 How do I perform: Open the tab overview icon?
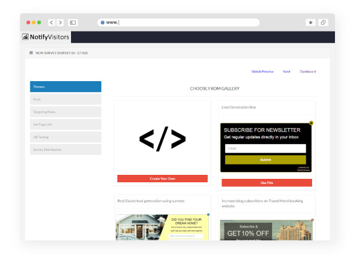point(324,22)
